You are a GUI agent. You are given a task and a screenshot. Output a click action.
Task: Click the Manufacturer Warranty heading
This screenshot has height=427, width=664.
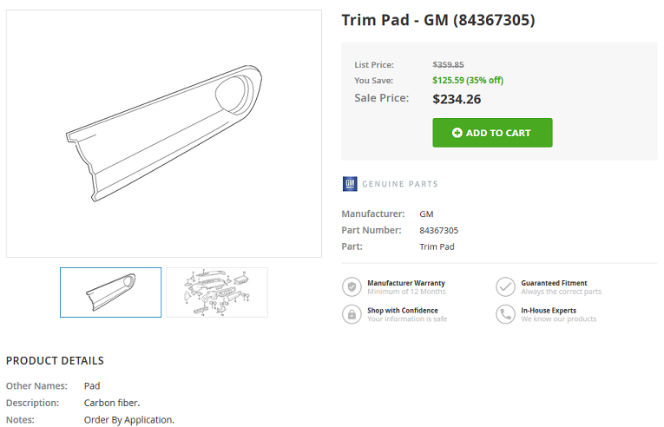point(406,283)
